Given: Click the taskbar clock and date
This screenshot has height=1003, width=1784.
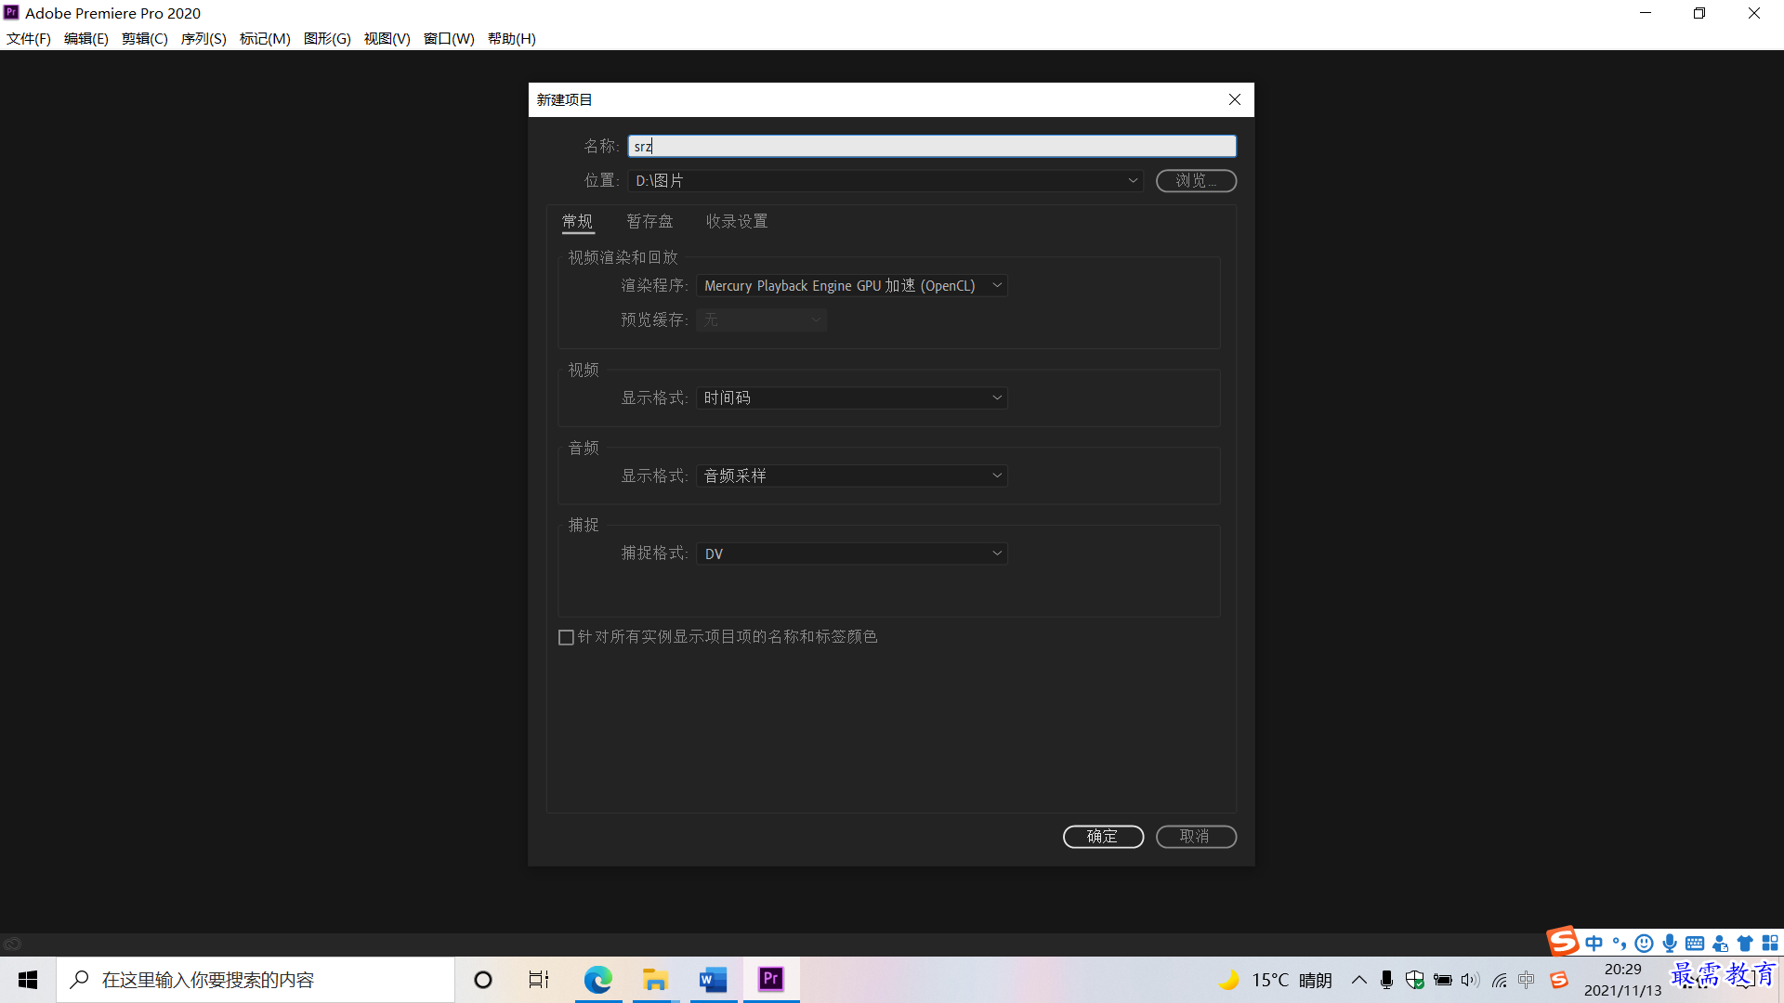Looking at the screenshot, I should (1622, 980).
